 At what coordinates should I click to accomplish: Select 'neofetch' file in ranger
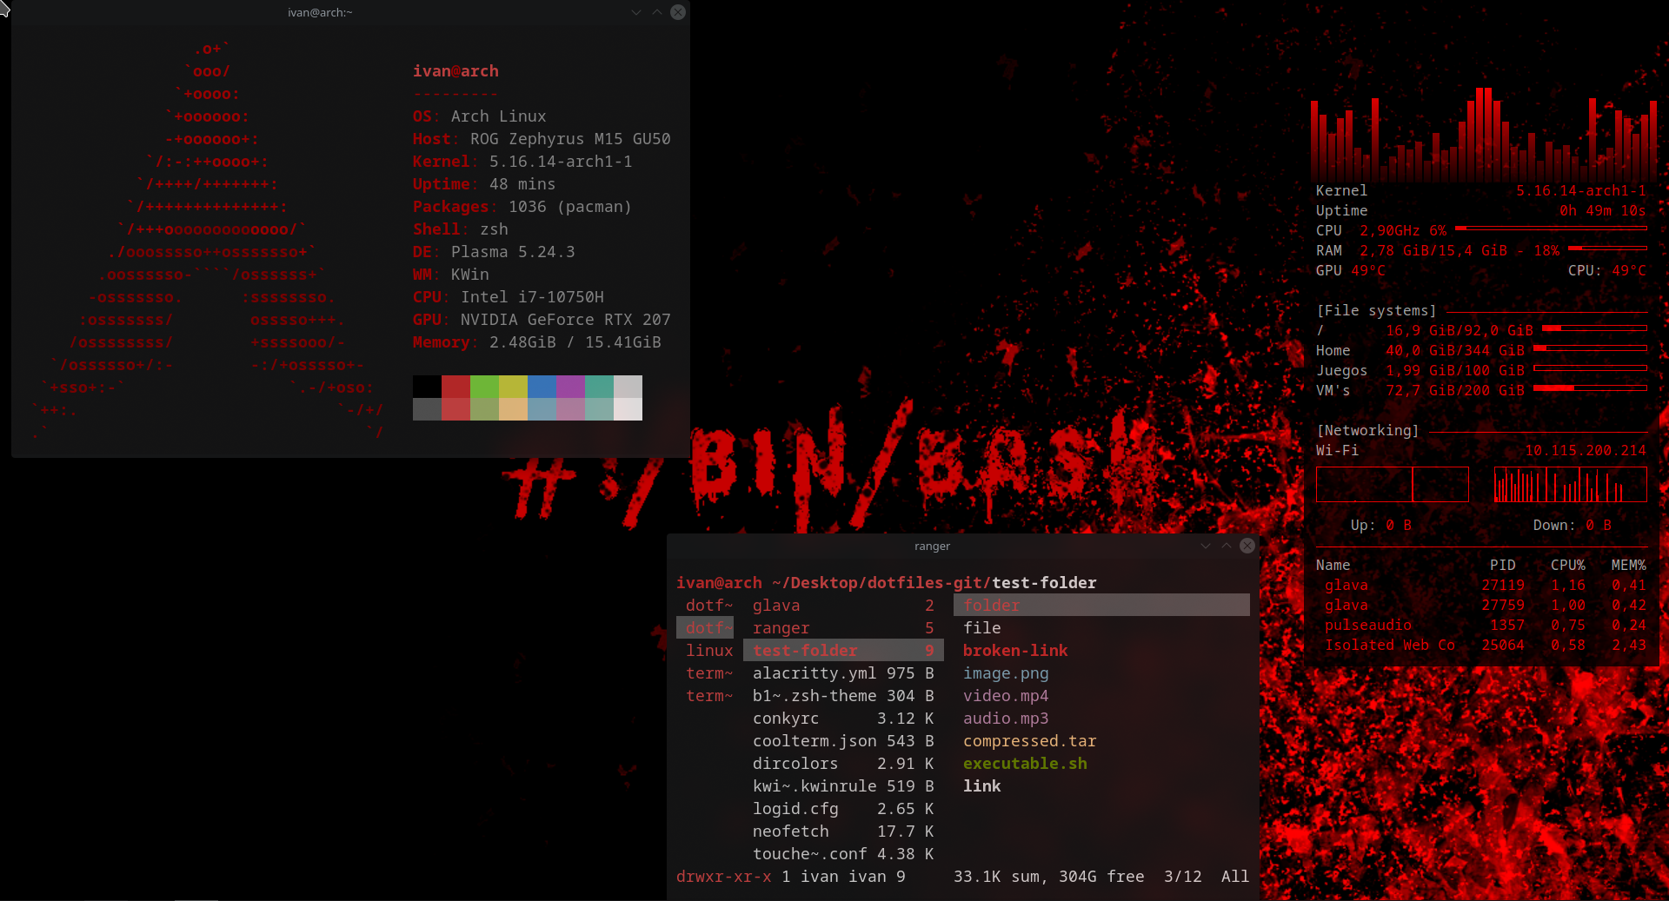coord(843,831)
